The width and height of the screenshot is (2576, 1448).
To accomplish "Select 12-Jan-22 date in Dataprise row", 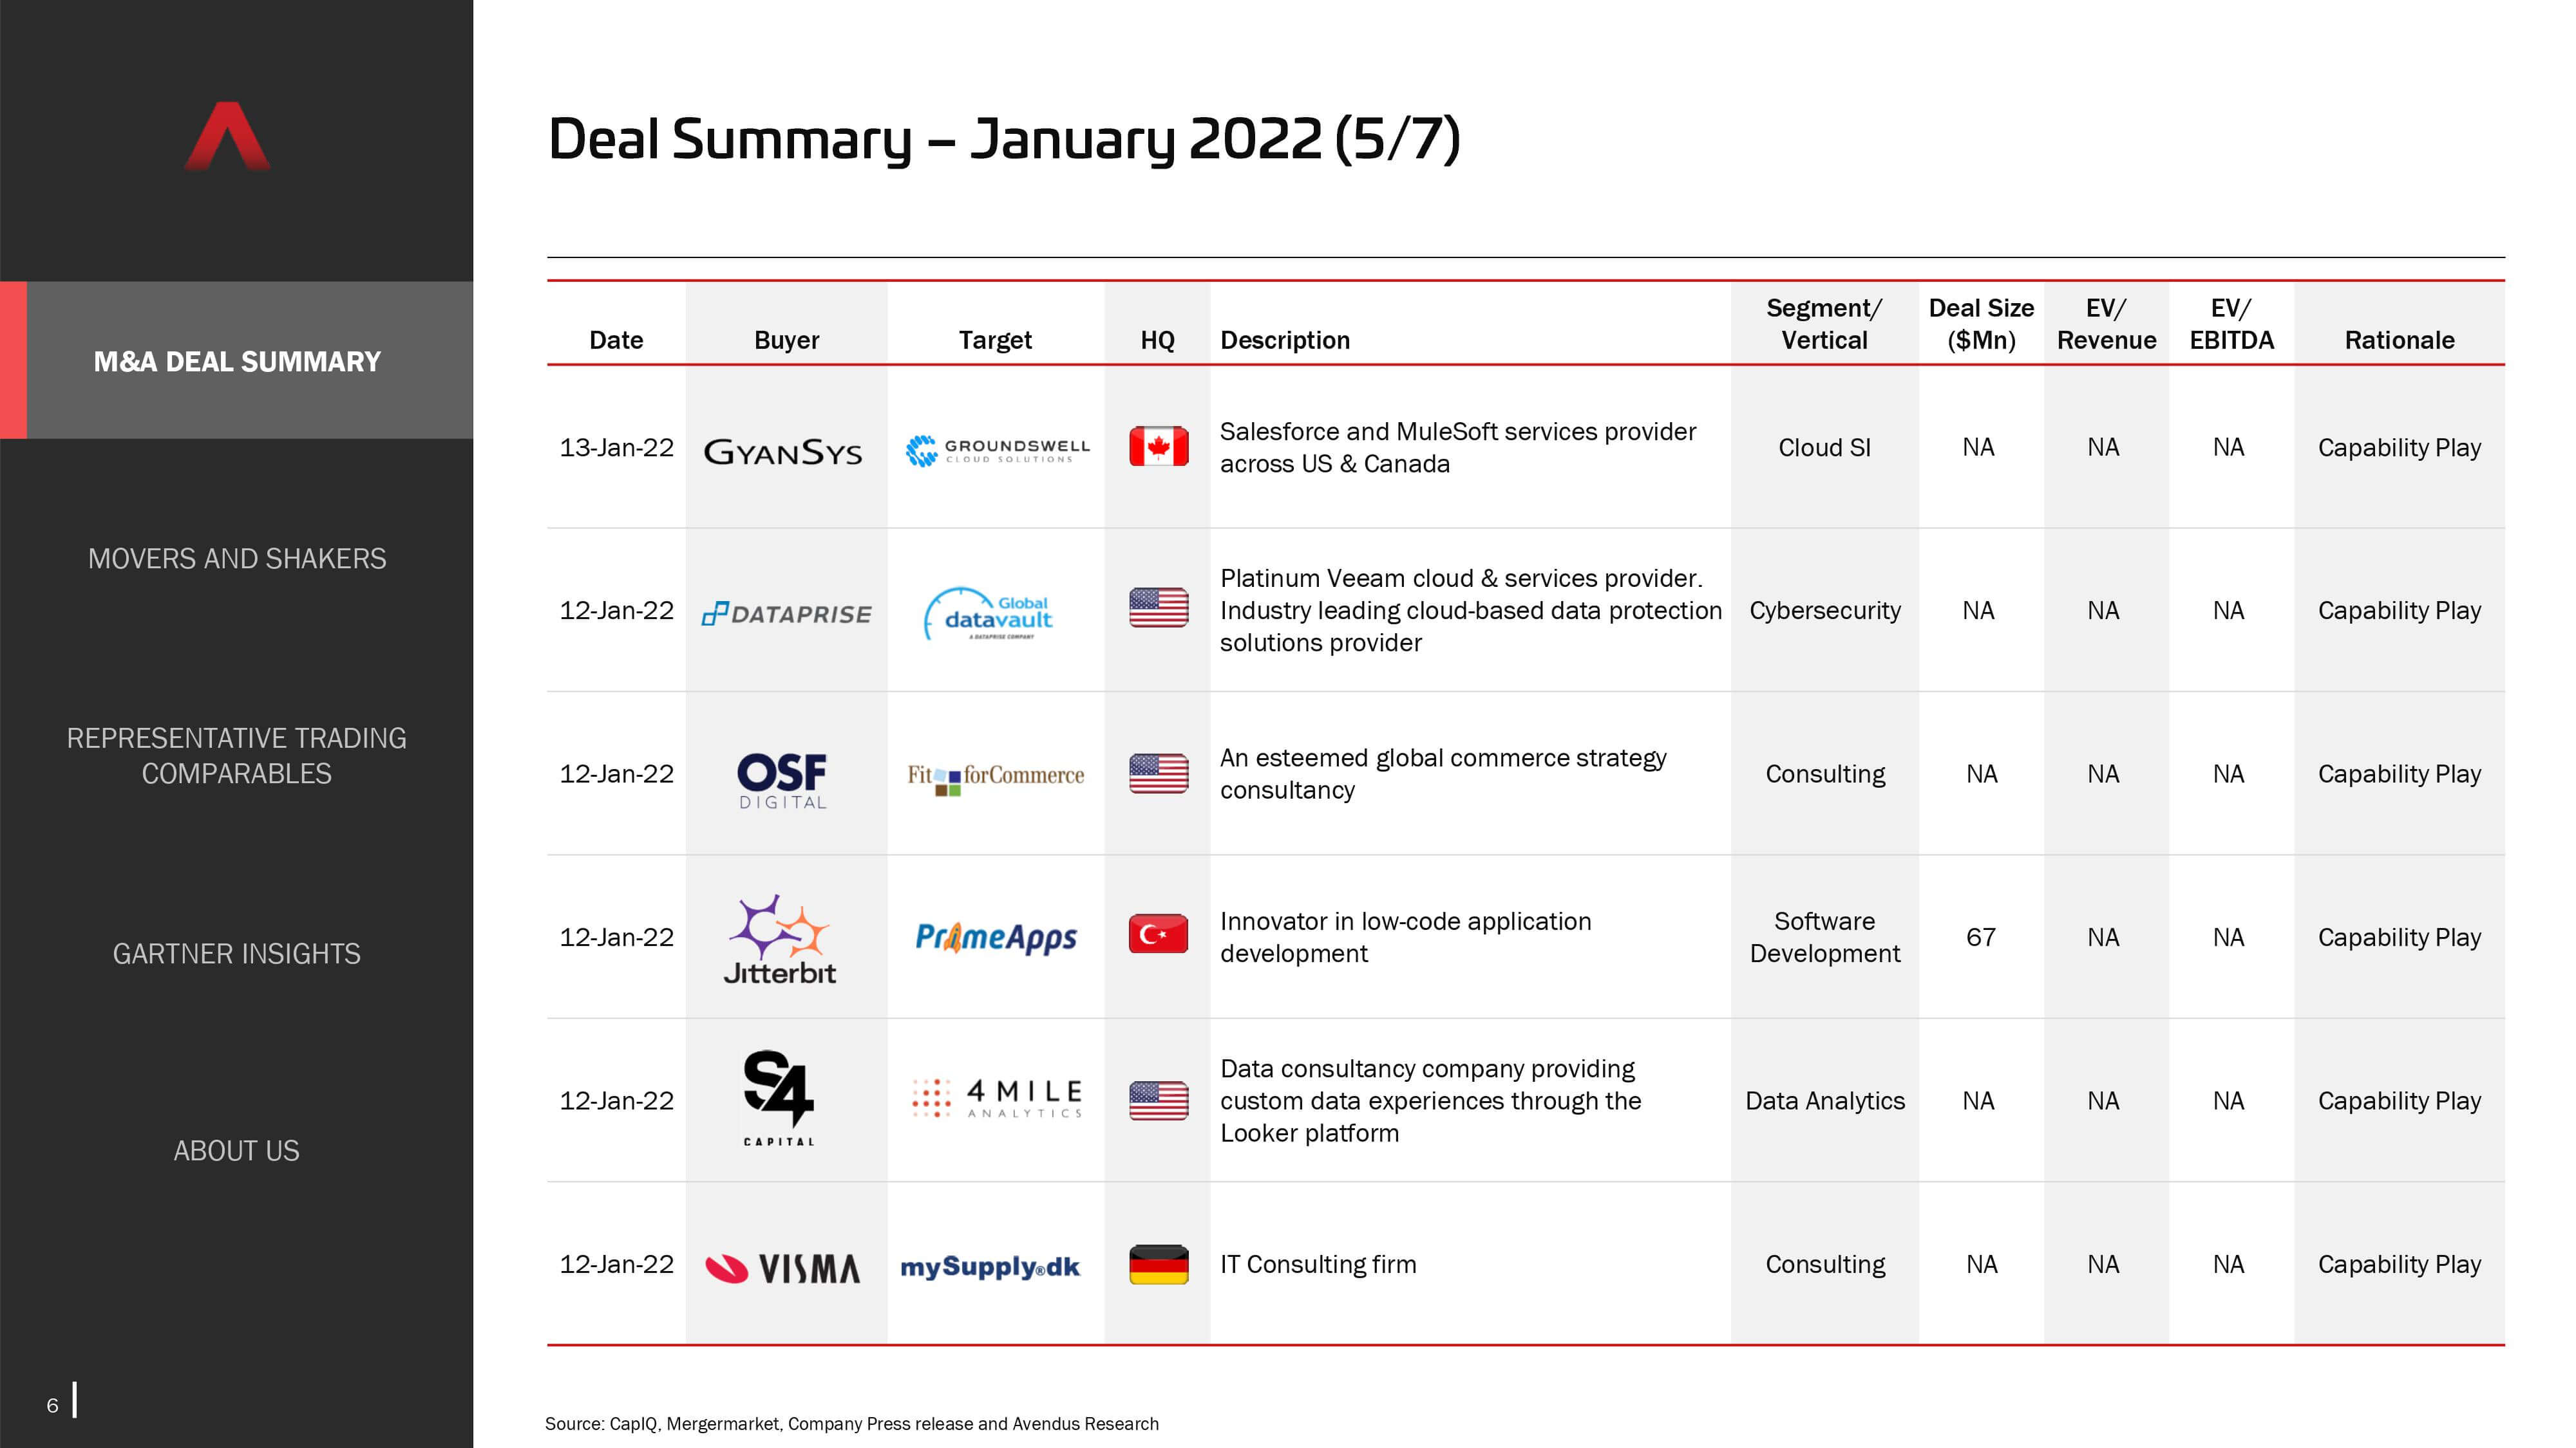I will tap(616, 609).
